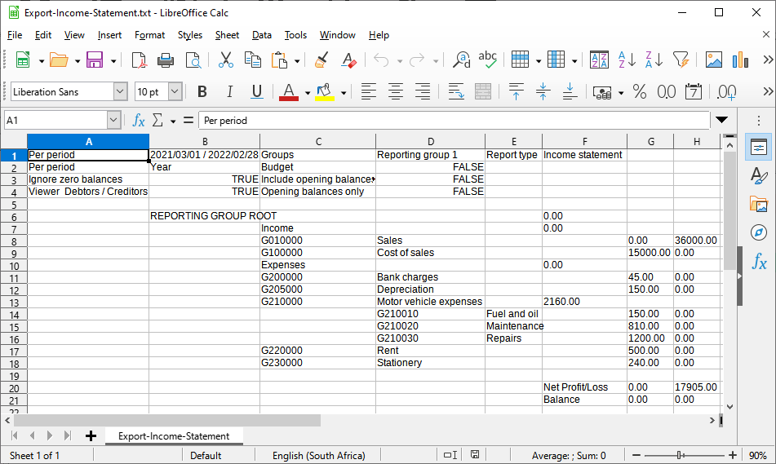Click the AutoFilter funnel icon
Viewport: 776px width, 464px height.
681,60
